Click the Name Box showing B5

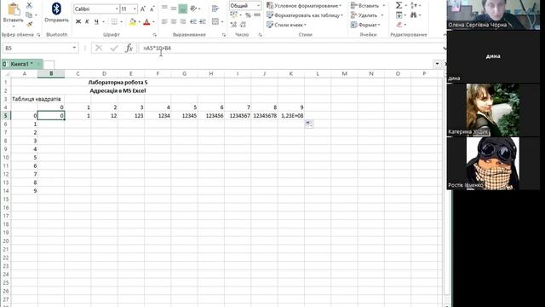point(37,48)
